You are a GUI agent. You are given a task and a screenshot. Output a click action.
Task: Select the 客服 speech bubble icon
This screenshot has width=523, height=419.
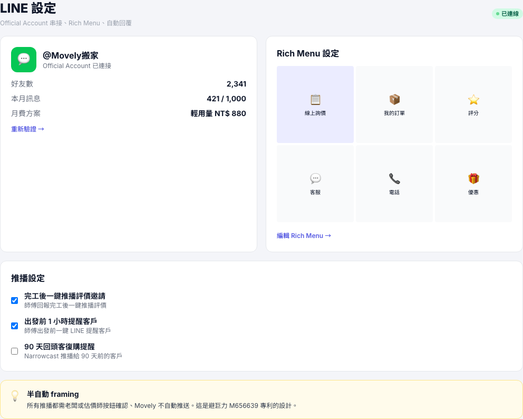(315, 178)
